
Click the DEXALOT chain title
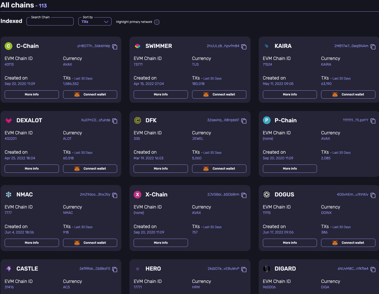29,120
